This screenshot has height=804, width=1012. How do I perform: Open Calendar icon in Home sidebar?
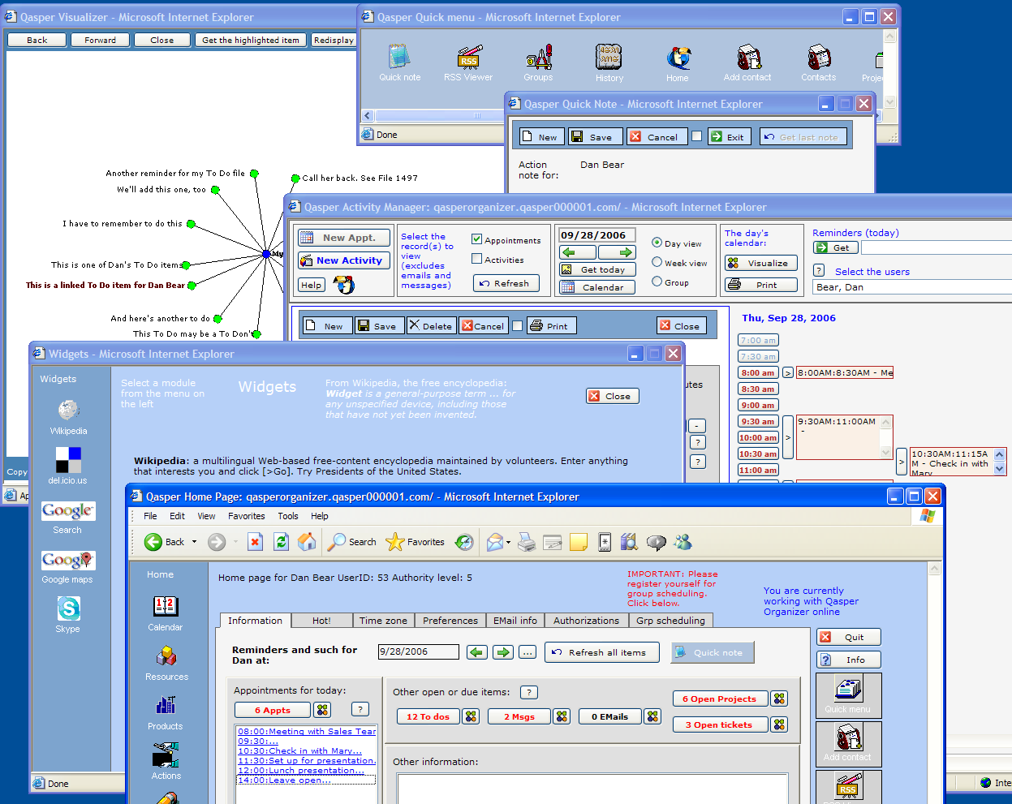point(166,606)
